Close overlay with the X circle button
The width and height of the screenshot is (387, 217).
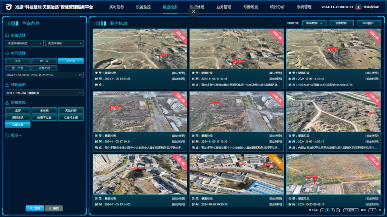coord(193,11)
